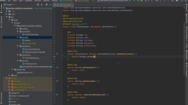
Task: Click the override gutter icon next to getAuthorities
Action: coord(57,54)
